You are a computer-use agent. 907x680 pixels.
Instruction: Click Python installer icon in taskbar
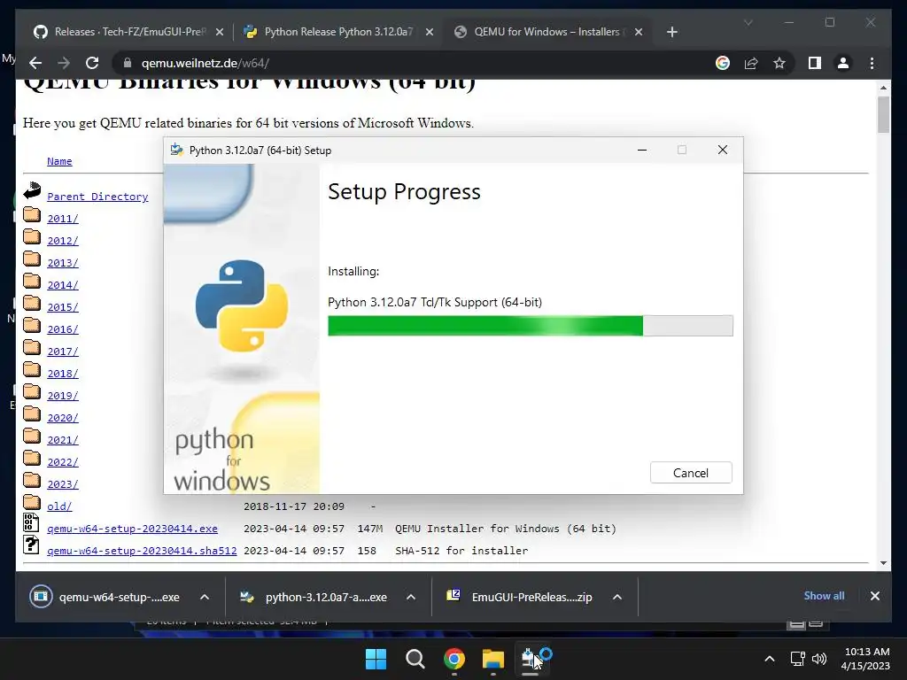tap(530, 659)
